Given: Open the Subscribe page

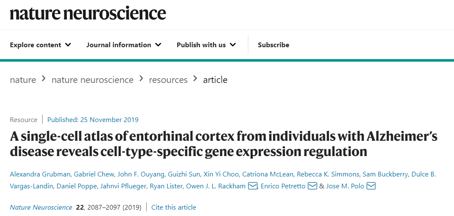Looking at the screenshot, I should pyautogui.click(x=273, y=45).
